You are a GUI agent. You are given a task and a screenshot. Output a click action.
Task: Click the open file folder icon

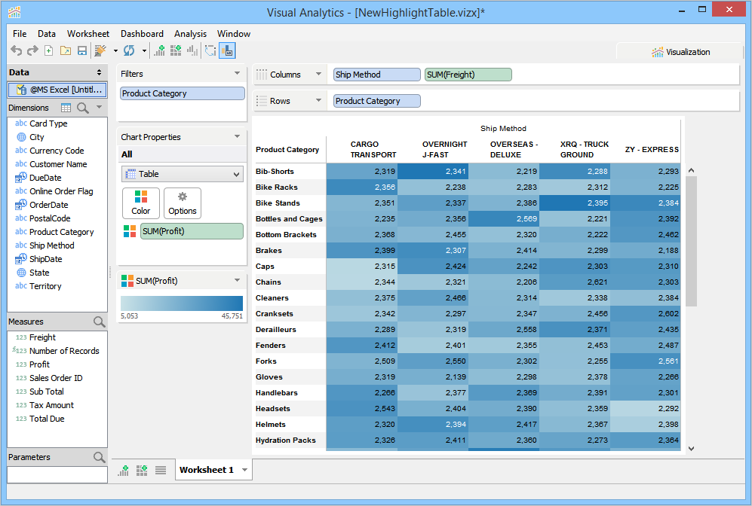[x=66, y=50]
